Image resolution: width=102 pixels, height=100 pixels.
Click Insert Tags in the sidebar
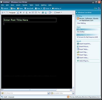point(84,55)
